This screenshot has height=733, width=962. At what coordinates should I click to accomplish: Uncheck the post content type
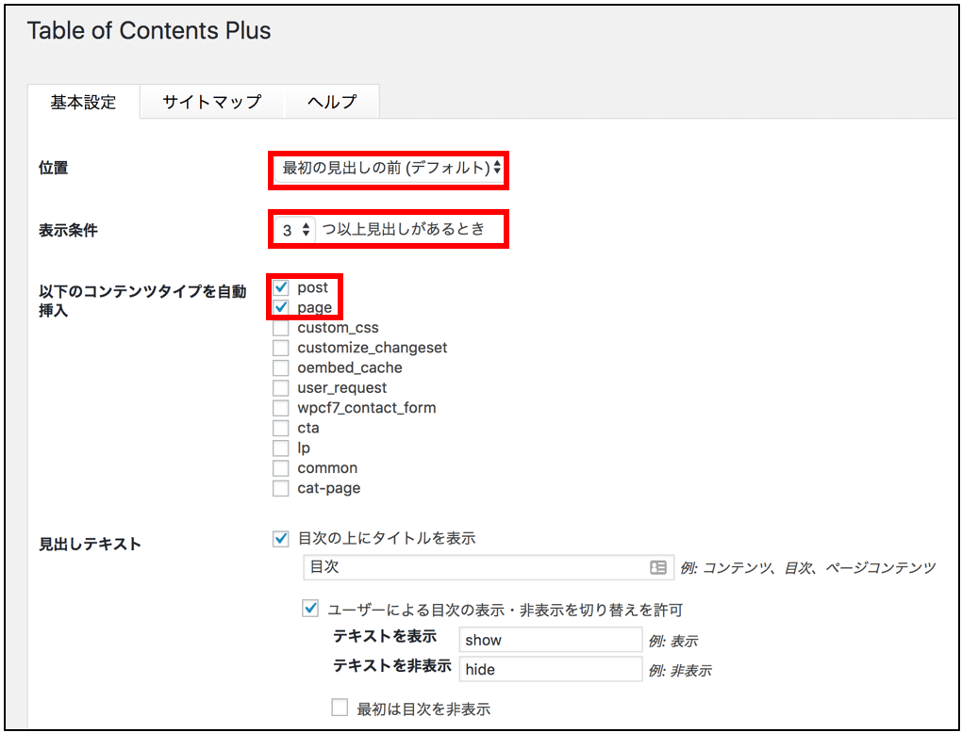point(281,287)
